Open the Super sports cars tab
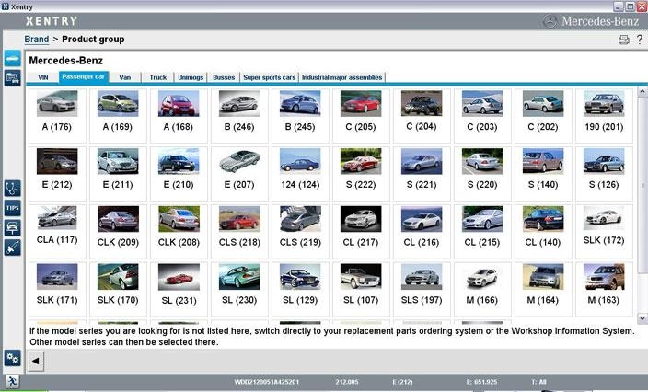Viewport: 648px width, 392px height. pos(270,77)
